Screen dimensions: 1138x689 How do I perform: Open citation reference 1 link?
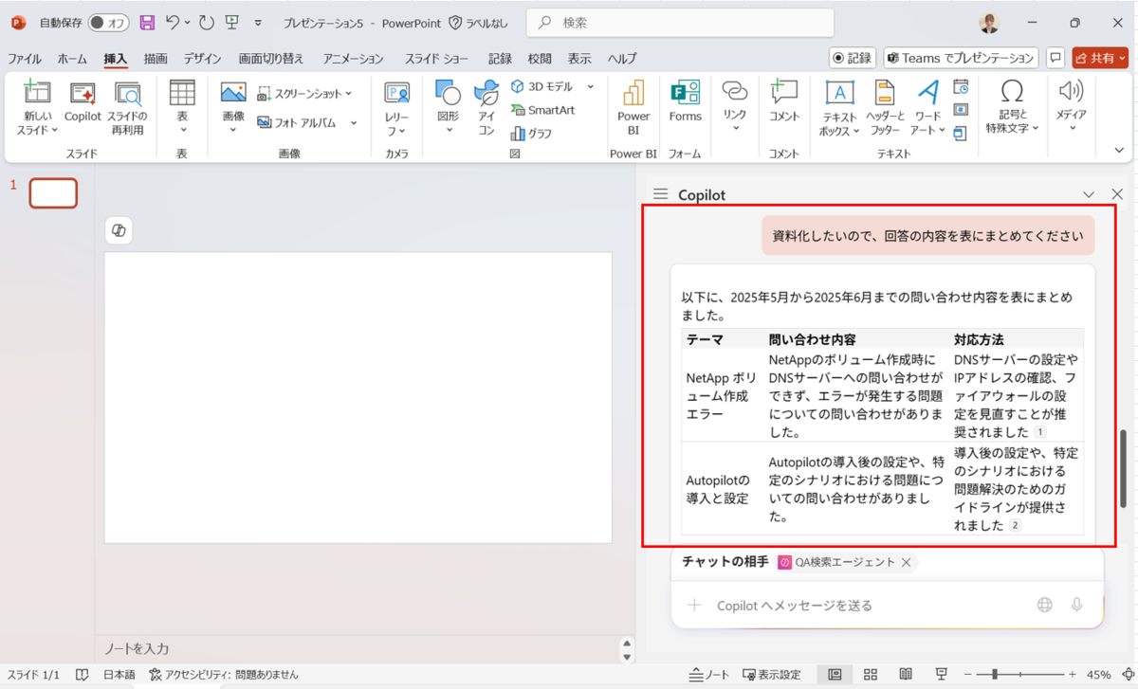(1039, 432)
